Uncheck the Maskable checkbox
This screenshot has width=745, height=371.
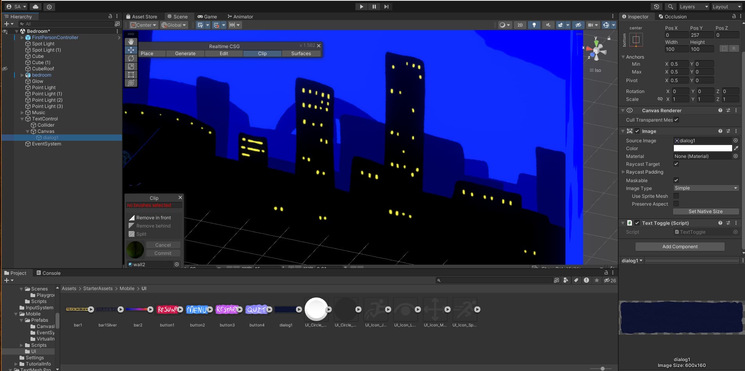tap(676, 181)
